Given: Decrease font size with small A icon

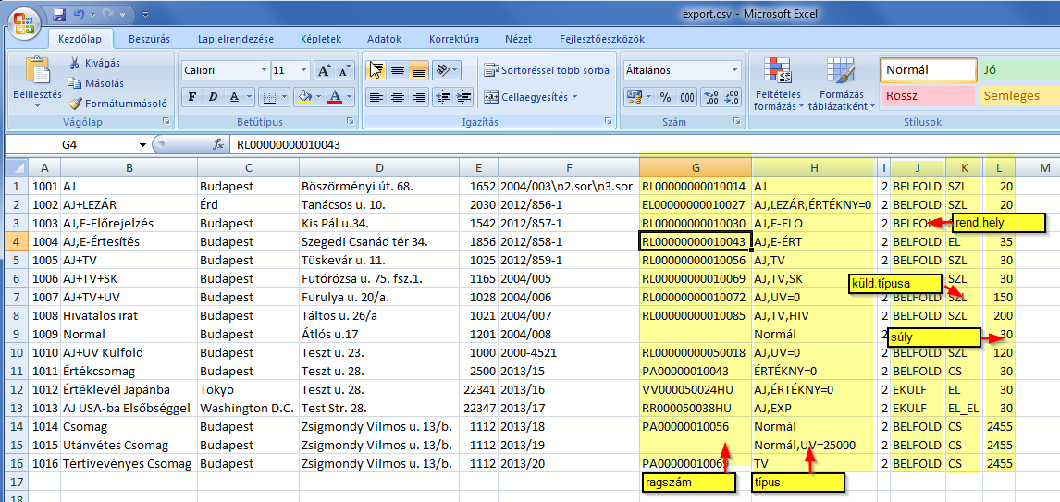Looking at the screenshot, I should (x=344, y=70).
